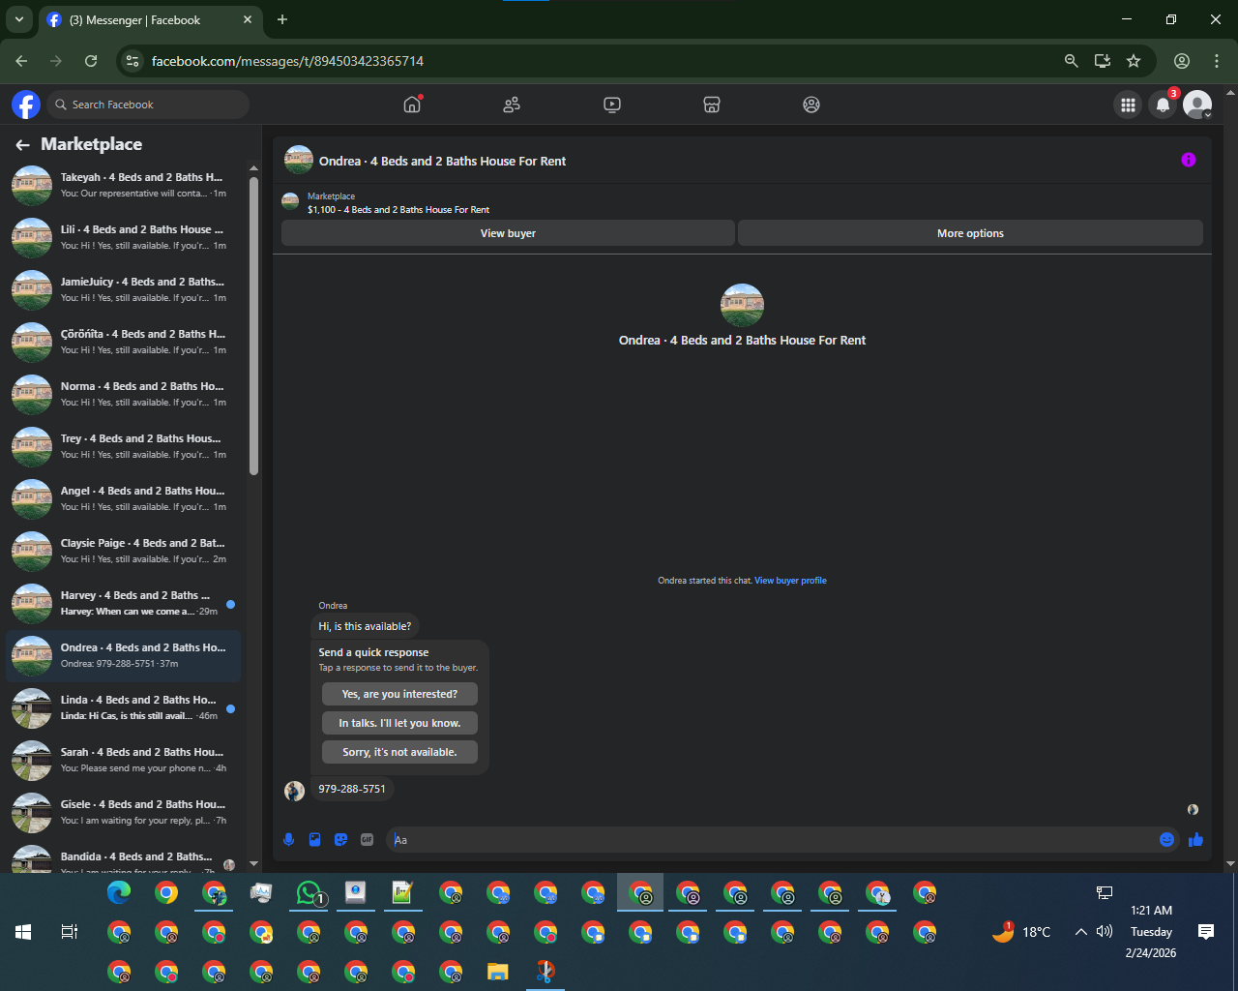Open the emoji picker in message box
1238x991 pixels.
point(1166,840)
